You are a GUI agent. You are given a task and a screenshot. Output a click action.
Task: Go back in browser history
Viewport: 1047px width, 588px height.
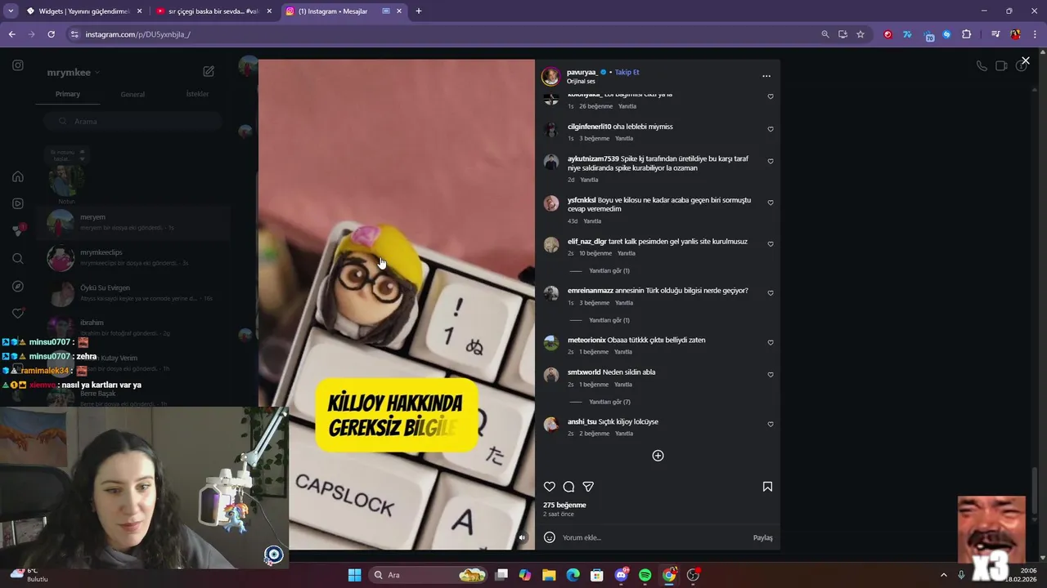coord(11,34)
